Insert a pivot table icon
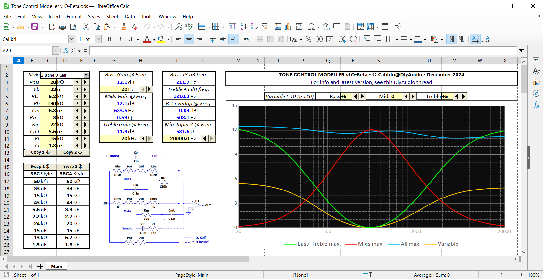Screen dimensions: 543x279 (299, 27)
